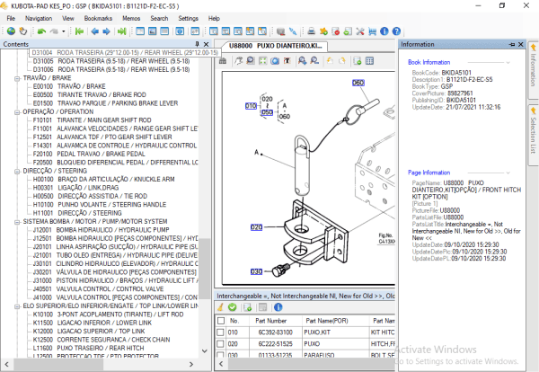This screenshot has height=372, width=539.
Task: Collapse the TRAVÃO / BRAKE tree node
Action: [17, 78]
